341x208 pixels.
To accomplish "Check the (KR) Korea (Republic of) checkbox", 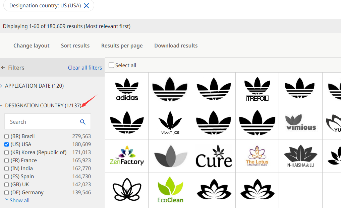I will point(6,152).
